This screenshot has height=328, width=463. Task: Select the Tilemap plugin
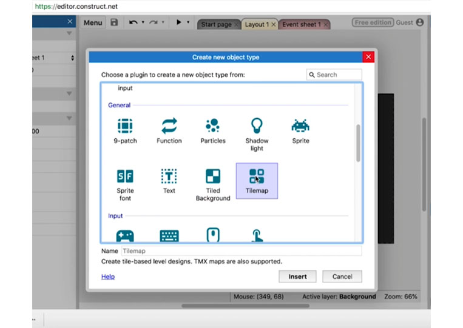257,181
